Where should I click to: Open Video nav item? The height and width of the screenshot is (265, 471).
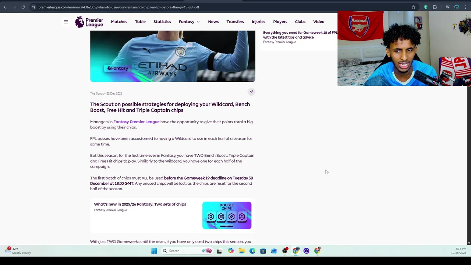point(319,22)
